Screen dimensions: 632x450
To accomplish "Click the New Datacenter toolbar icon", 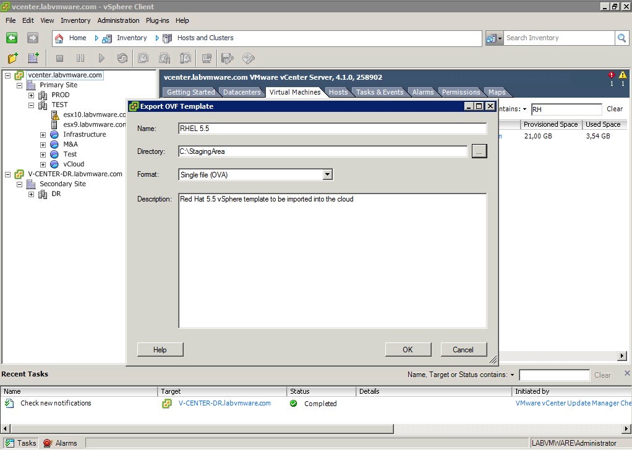I will pos(33,59).
